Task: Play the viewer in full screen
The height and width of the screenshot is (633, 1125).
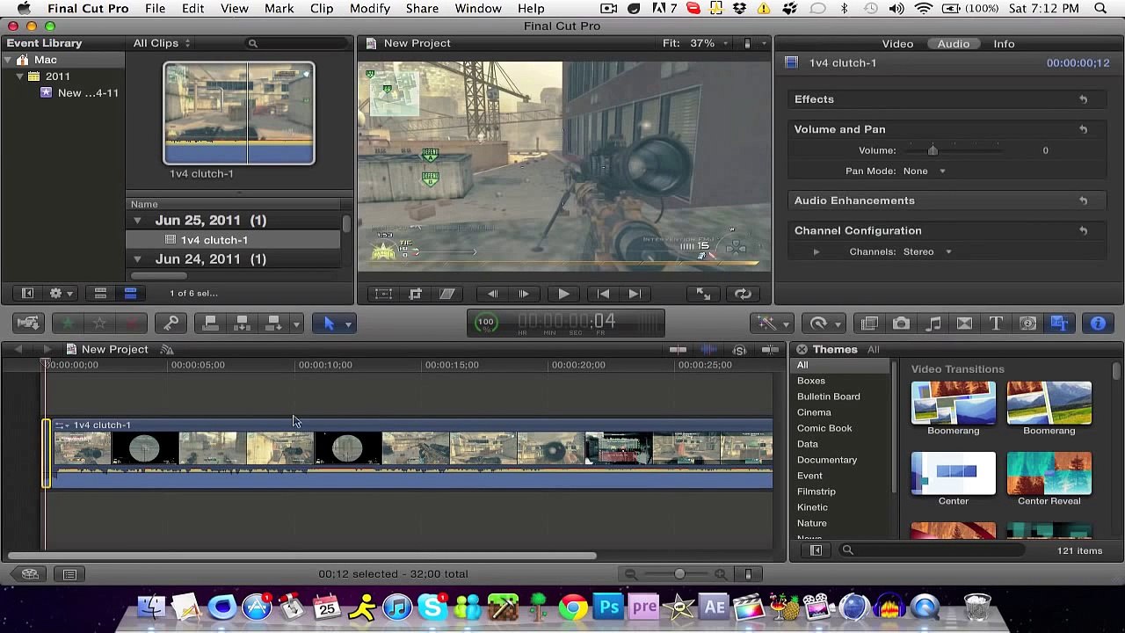Action: point(703,294)
